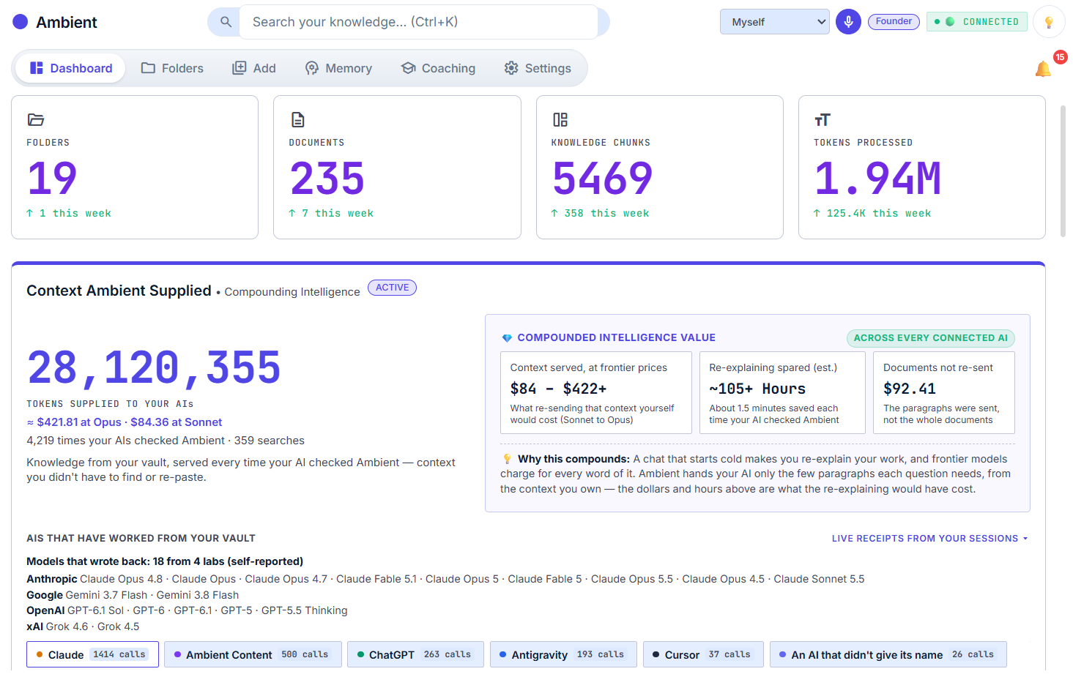Select the Ambient Content 500 calls chip
Image resolution: width=1073 pixels, height=677 pixels.
pyautogui.click(x=253, y=654)
